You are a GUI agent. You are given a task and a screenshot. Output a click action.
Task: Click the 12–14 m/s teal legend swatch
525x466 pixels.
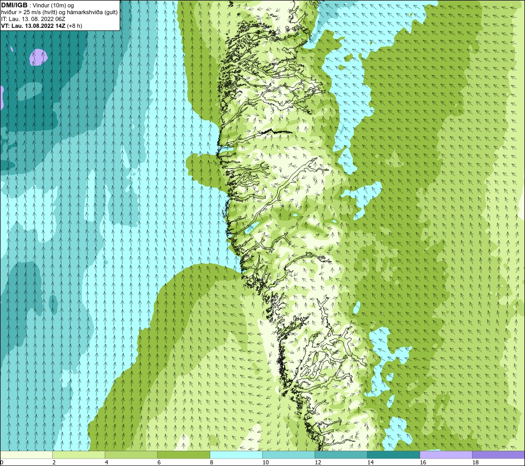(x=341, y=455)
